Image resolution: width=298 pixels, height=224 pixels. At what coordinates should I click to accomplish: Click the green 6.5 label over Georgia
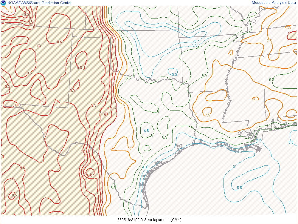(x=271, y=80)
